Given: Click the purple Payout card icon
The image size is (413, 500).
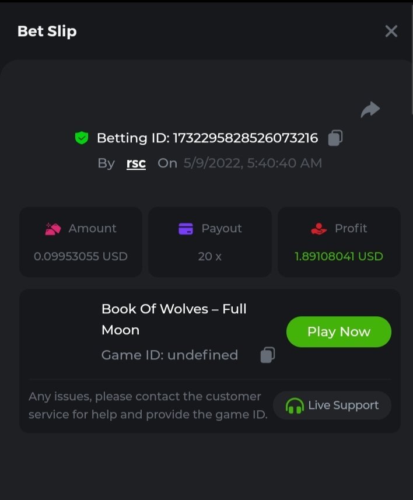Looking at the screenshot, I should tap(185, 229).
